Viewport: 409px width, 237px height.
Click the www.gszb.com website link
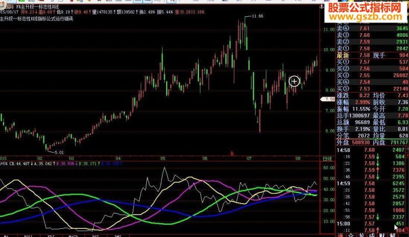click(x=366, y=17)
